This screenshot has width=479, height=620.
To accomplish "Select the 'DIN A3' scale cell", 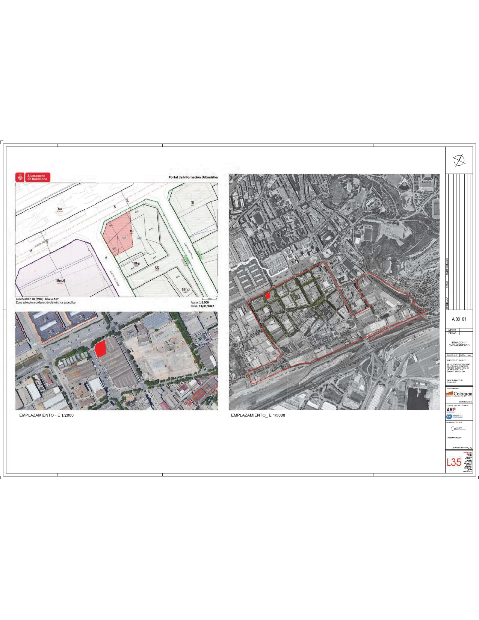I will pos(452,333).
